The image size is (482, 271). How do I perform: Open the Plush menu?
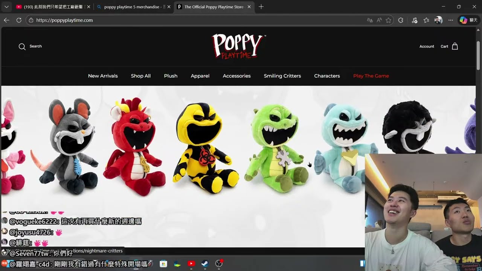[x=171, y=76]
